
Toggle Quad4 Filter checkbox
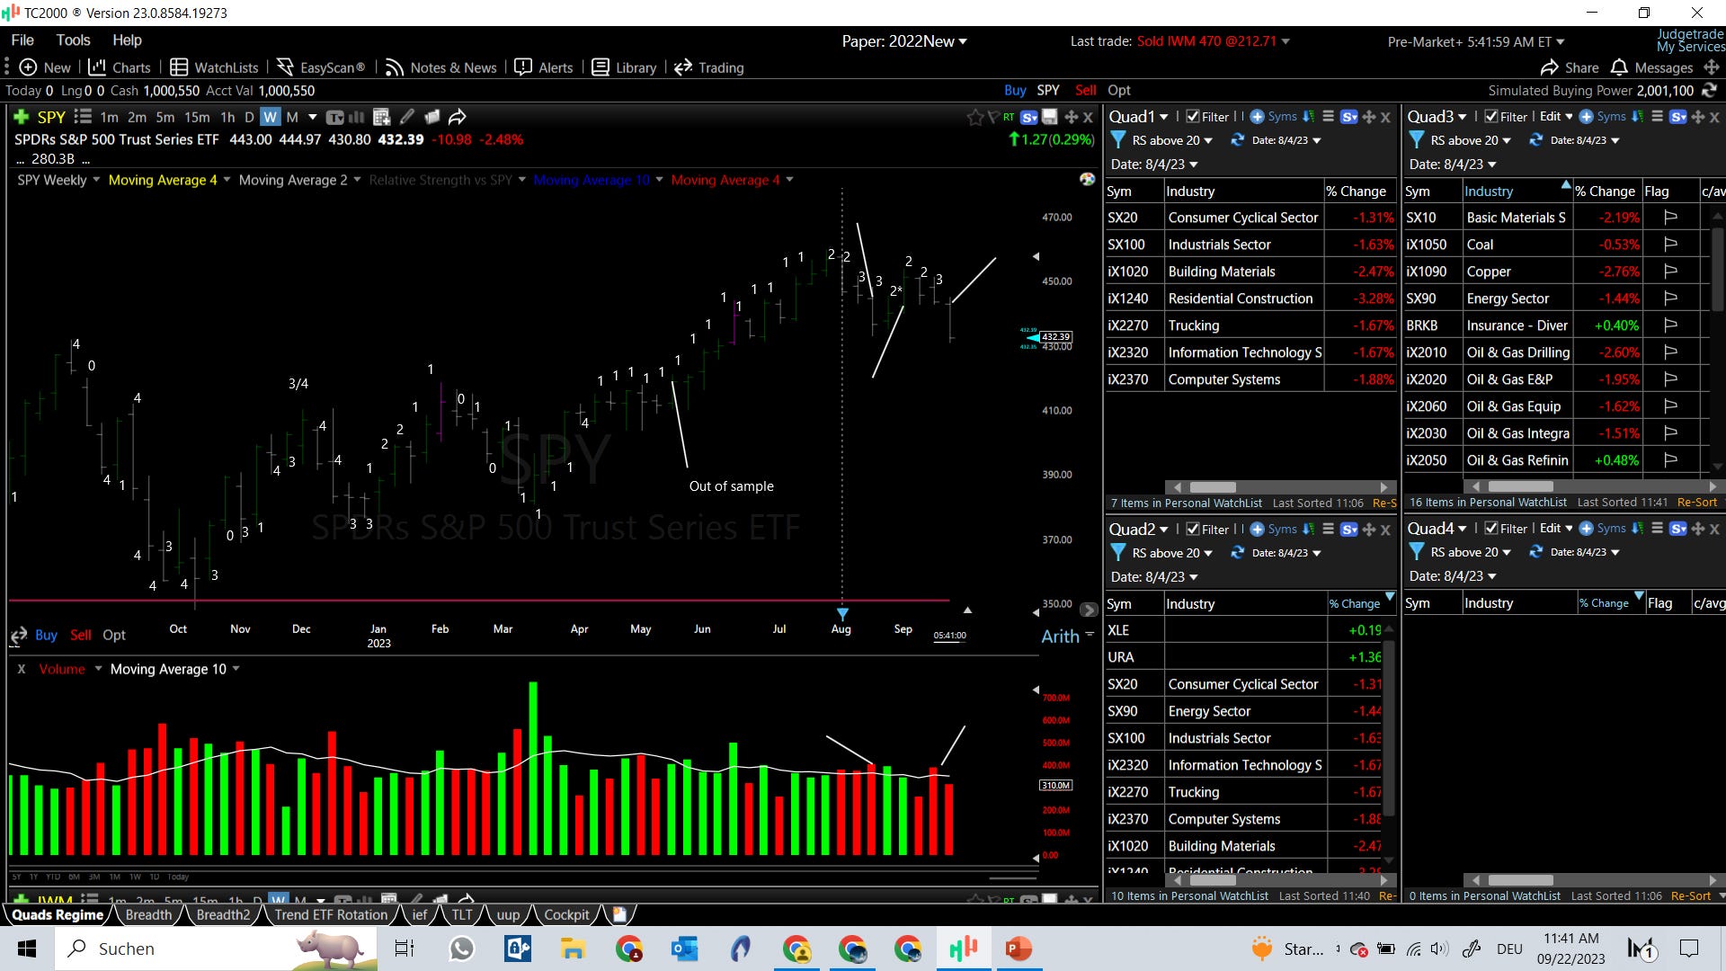1491,529
